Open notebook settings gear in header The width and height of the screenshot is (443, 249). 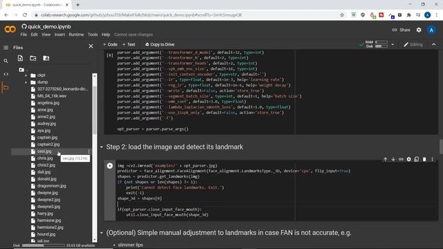419,30
